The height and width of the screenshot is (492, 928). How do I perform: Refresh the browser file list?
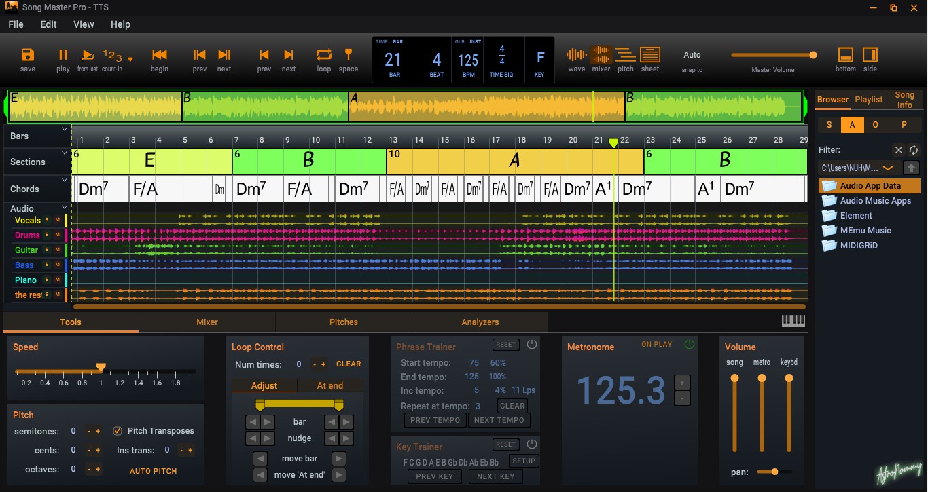coord(914,150)
